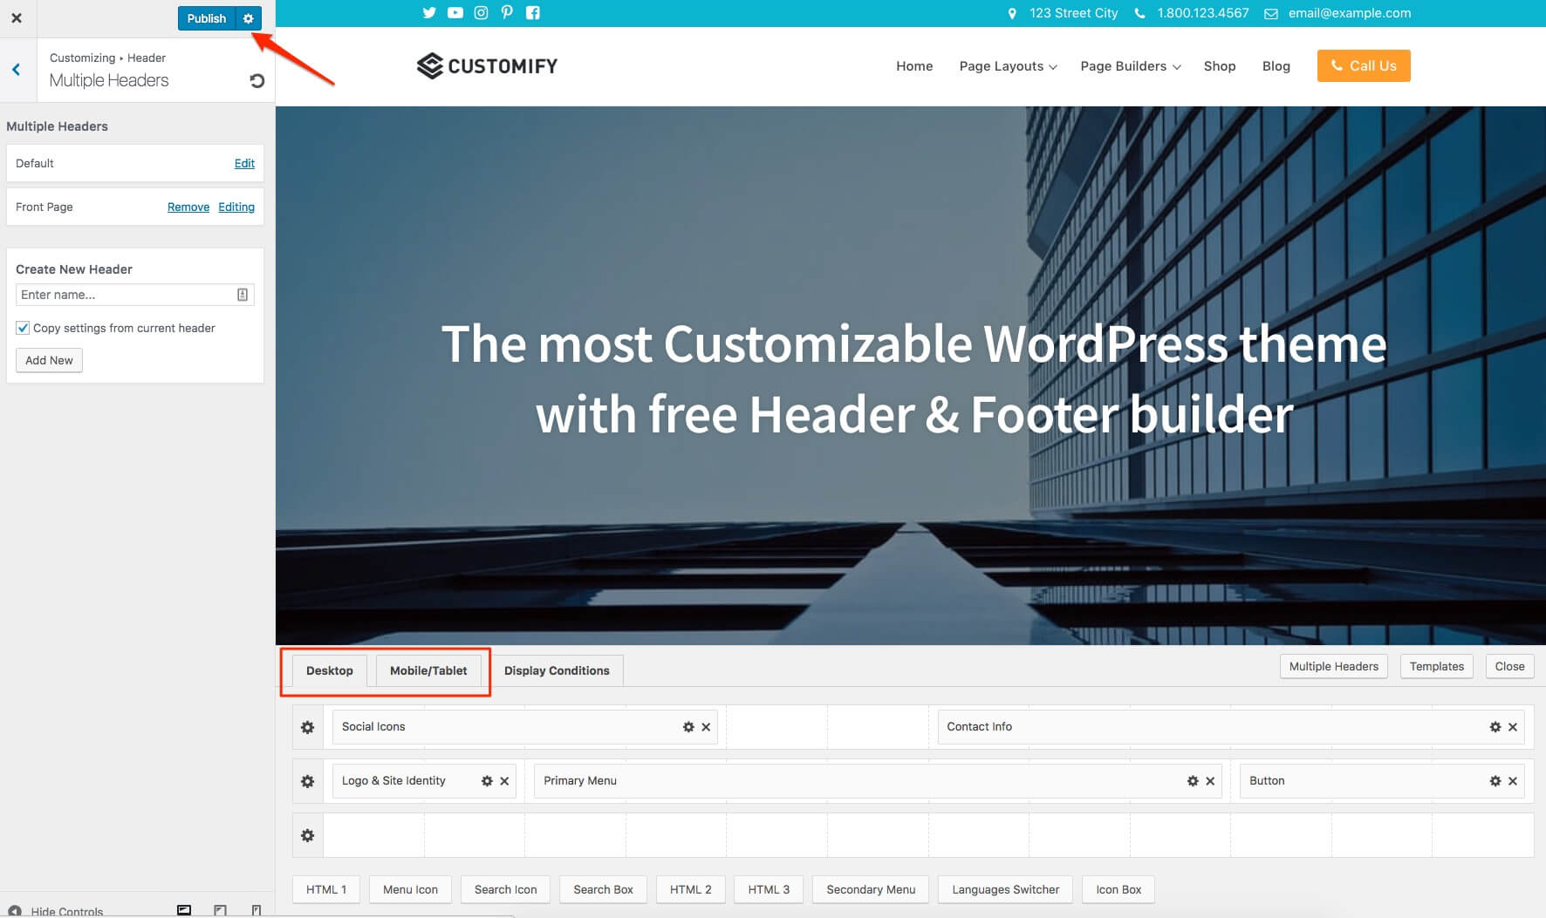This screenshot has height=918, width=1546.
Task: Select the Icon Box builder item
Action: [x=1118, y=889]
